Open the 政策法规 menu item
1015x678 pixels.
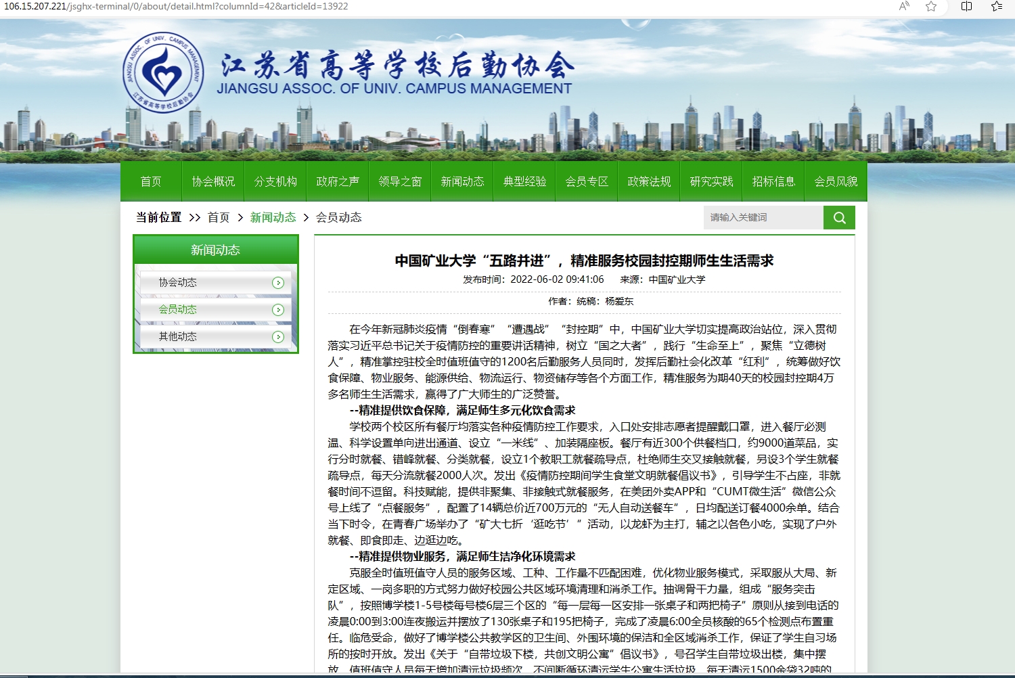click(x=649, y=181)
